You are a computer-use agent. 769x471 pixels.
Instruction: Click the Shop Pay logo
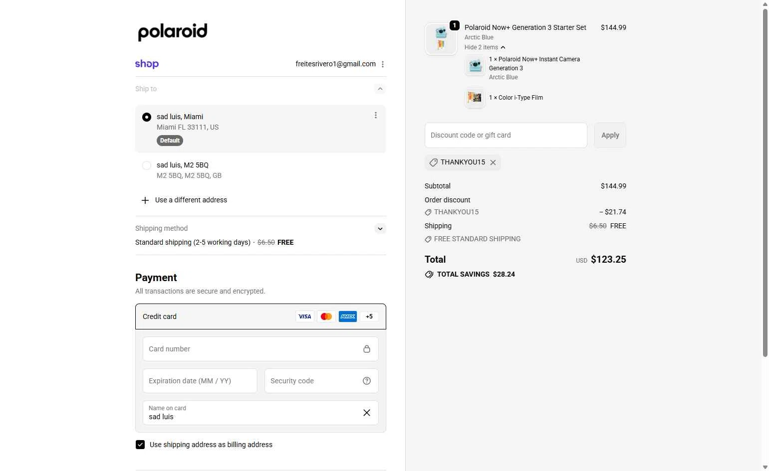(x=147, y=64)
